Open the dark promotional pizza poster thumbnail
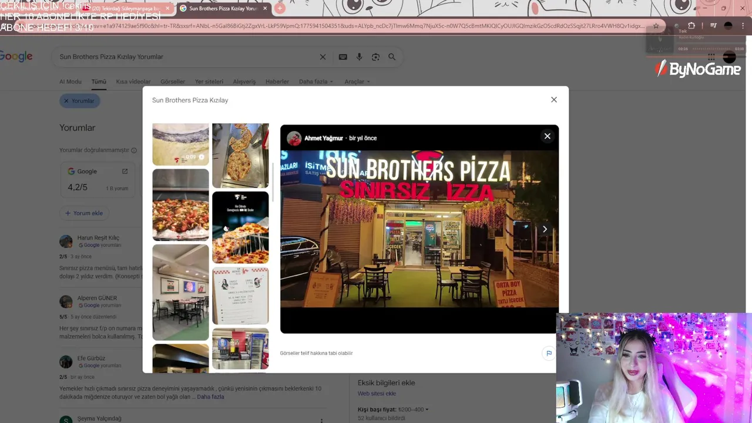The width and height of the screenshot is (752, 423). pyautogui.click(x=240, y=227)
